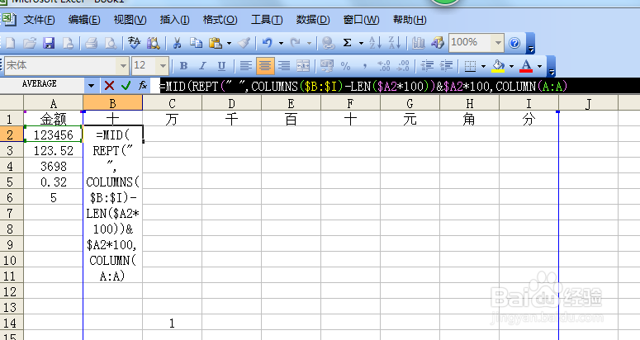Sort descending with Z-A icon
This screenshot has width=640, height=340.
click(394, 43)
